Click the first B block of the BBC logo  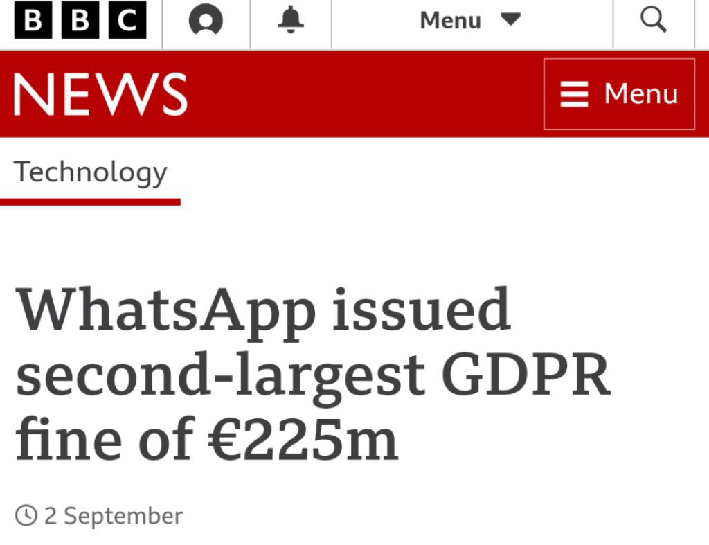point(35,21)
